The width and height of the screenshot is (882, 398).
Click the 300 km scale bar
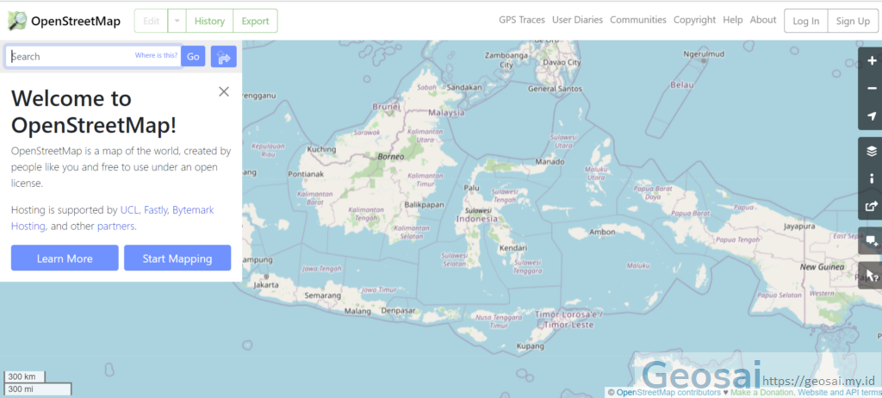25,377
